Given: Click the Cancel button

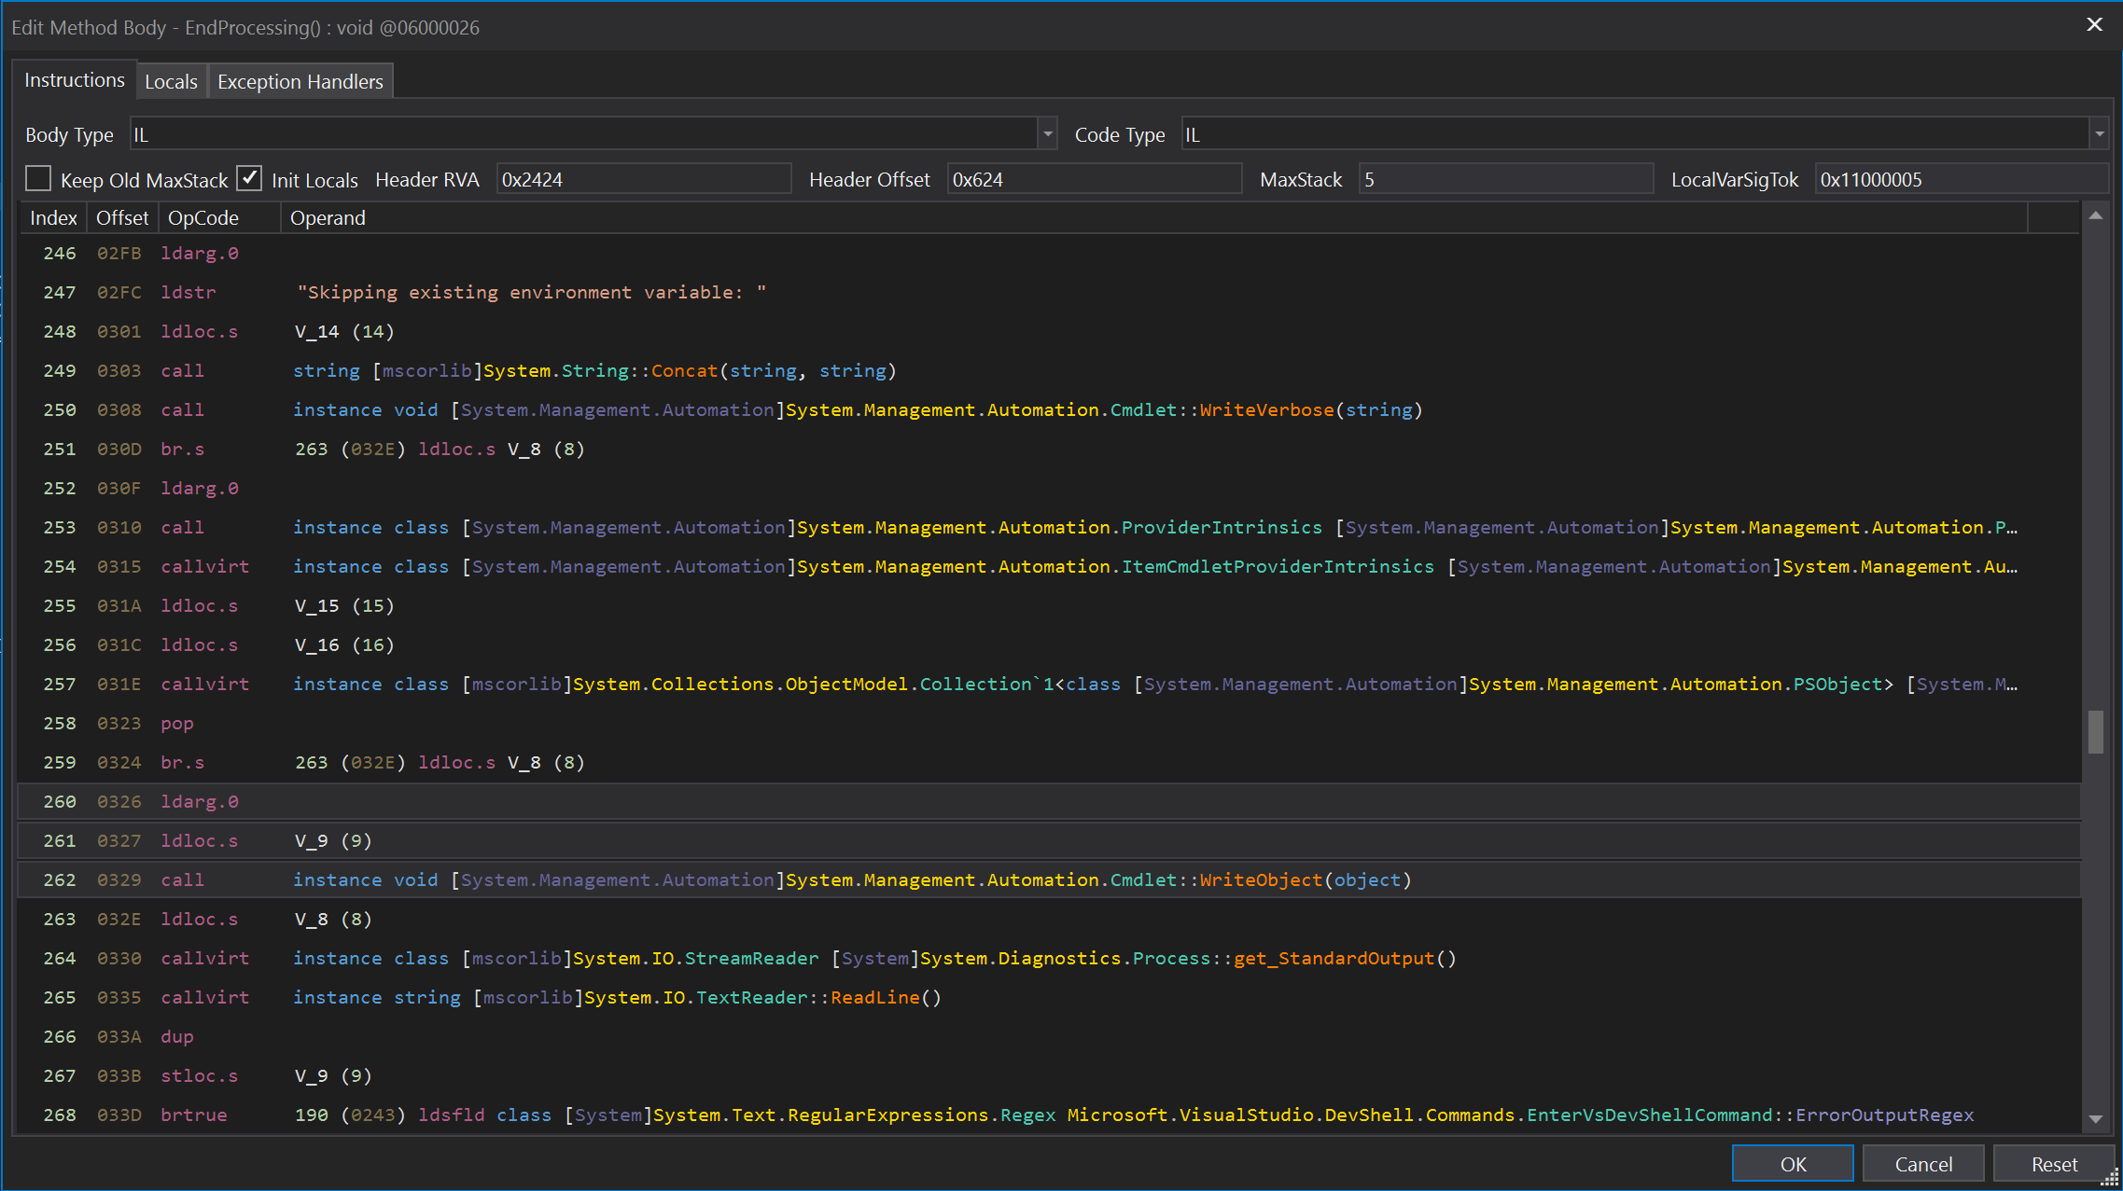Looking at the screenshot, I should tap(1922, 1164).
